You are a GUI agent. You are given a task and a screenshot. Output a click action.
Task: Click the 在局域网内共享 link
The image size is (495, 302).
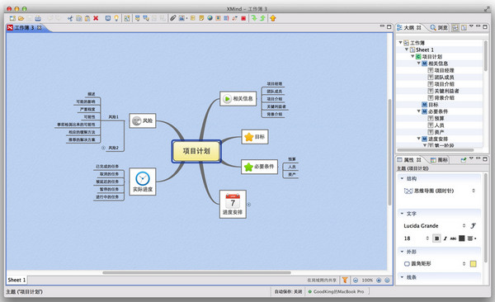322,281
